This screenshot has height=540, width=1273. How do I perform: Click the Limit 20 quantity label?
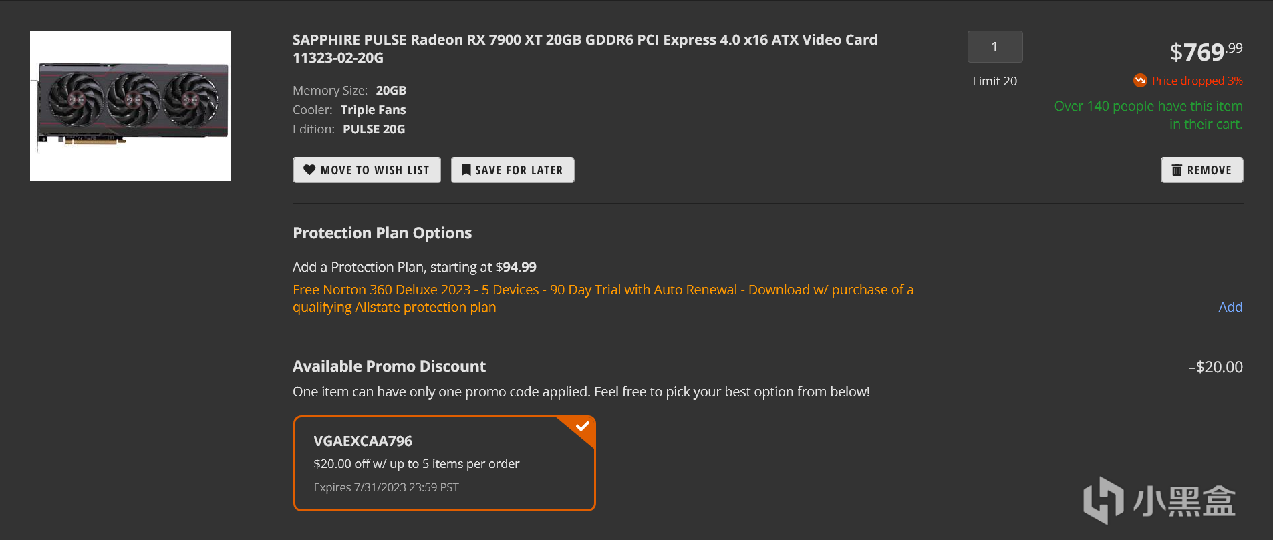994,81
